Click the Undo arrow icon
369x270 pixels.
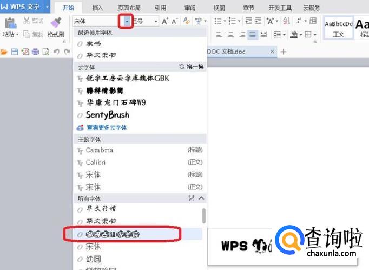(x=56, y=52)
